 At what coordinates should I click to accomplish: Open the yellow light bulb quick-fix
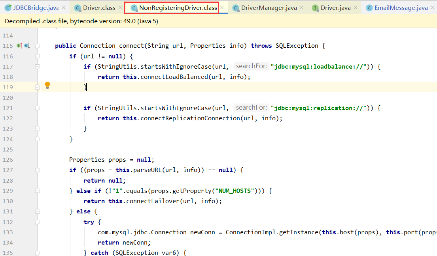(x=47, y=85)
